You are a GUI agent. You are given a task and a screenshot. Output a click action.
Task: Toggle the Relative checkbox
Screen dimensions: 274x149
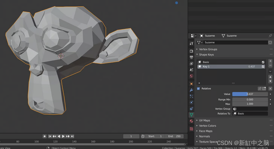198,89
